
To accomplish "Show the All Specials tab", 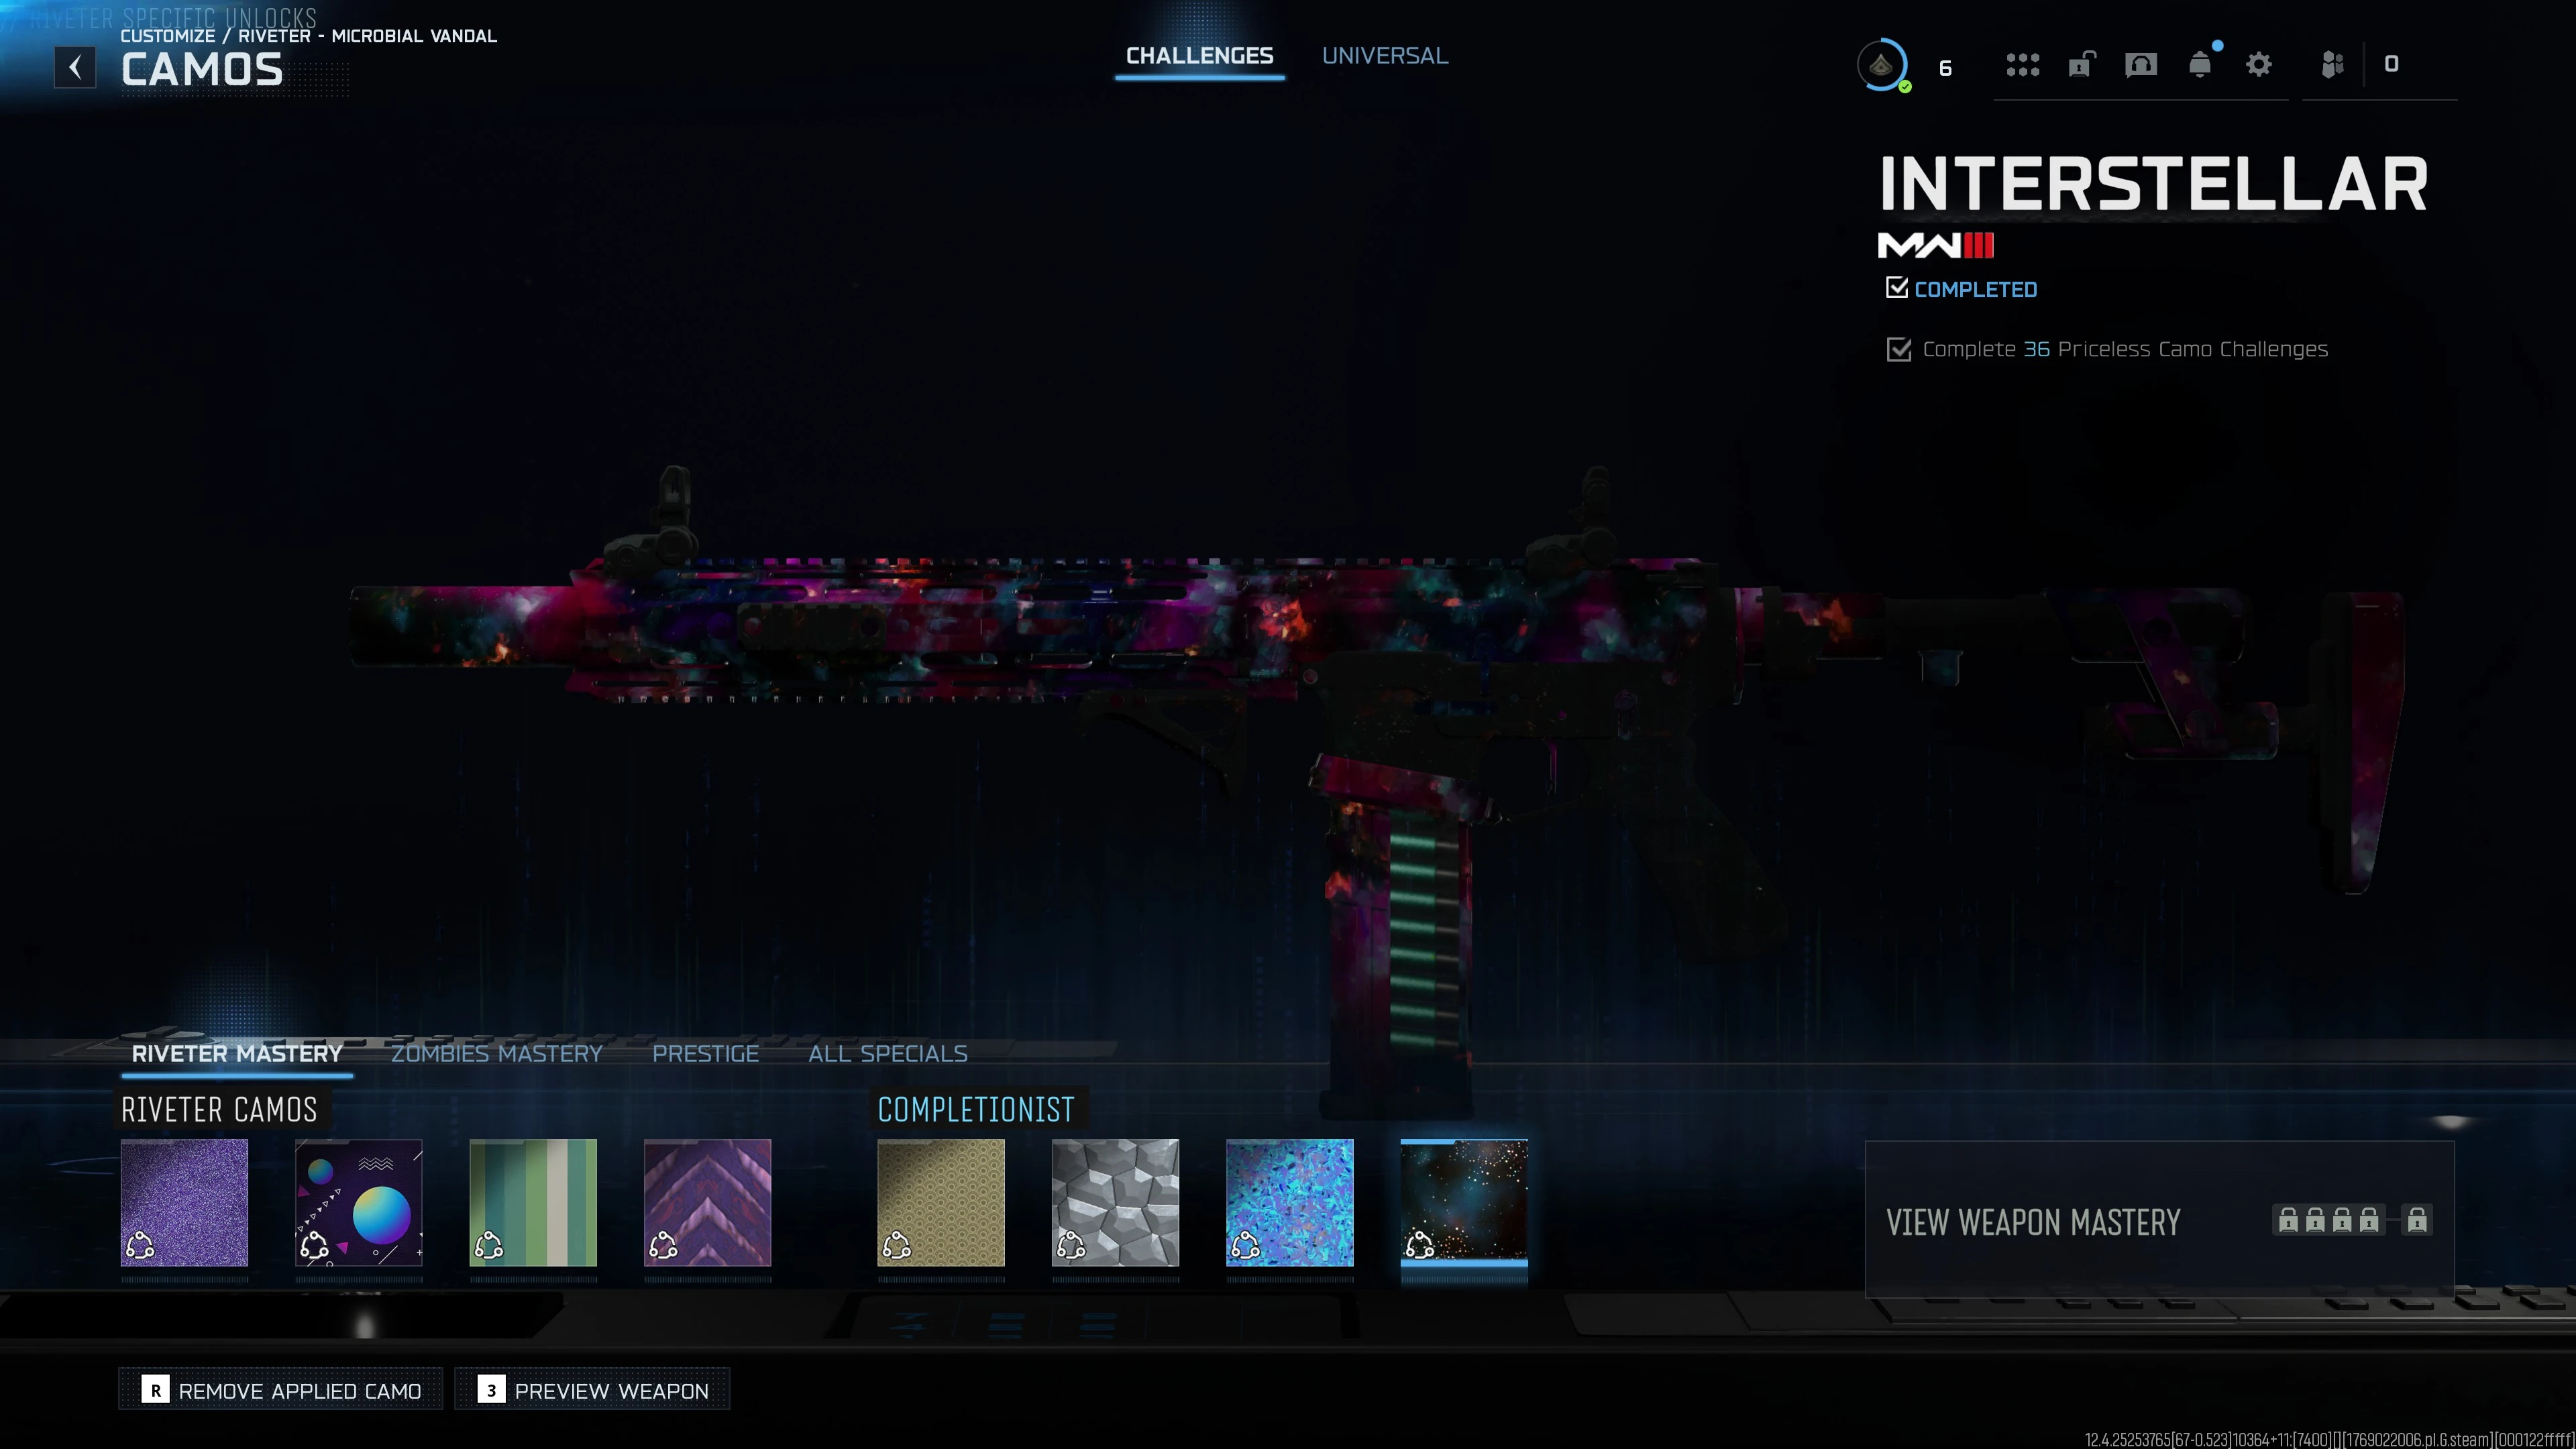I will 887,1053.
